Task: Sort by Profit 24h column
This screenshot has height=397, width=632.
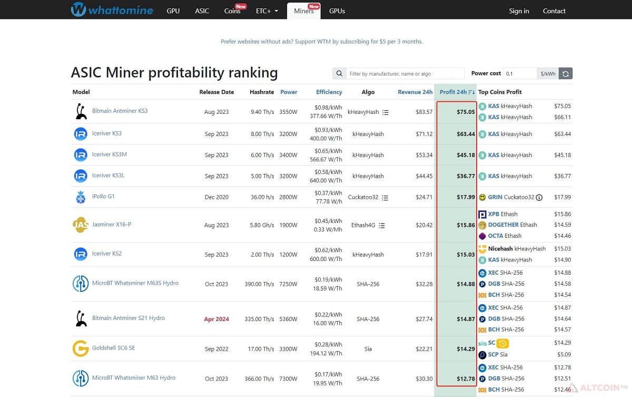Action: (457, 92)
